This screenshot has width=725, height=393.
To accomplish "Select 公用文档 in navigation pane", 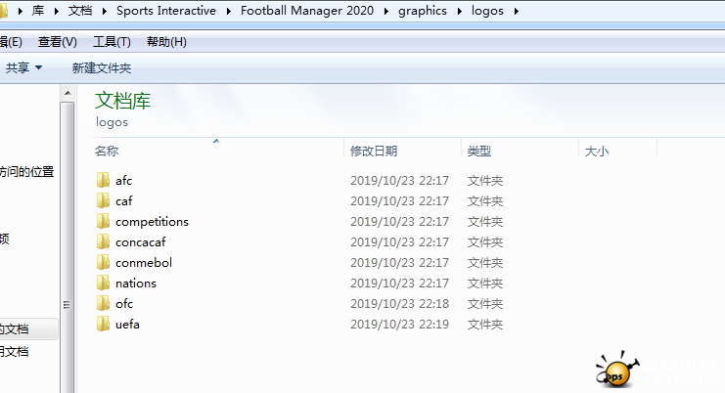I will click(14, 351).
